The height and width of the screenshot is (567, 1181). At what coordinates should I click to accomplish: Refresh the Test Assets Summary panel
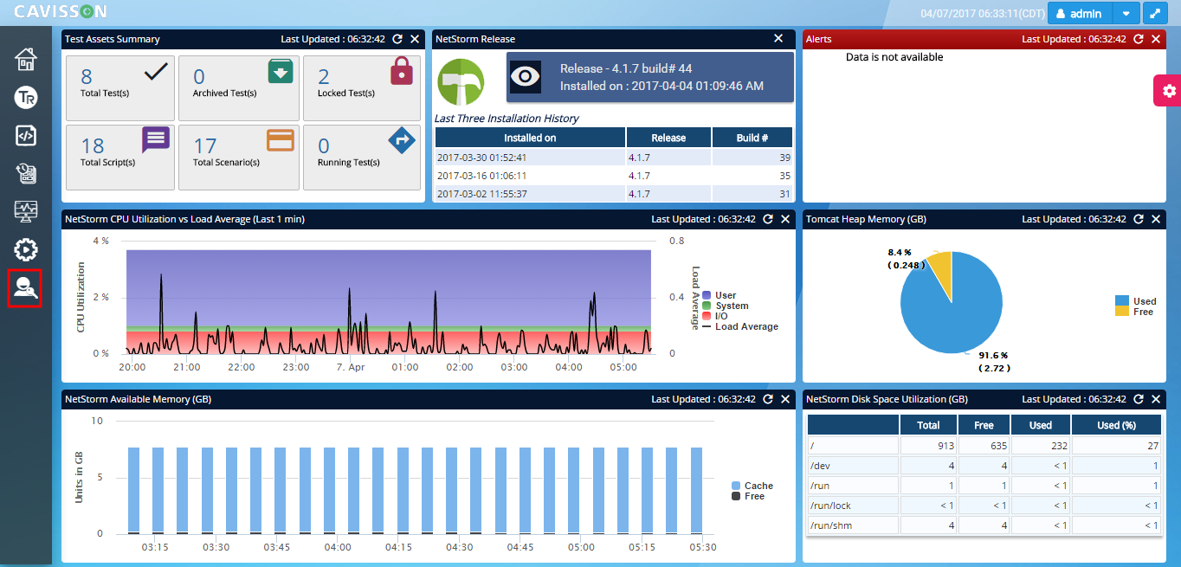click(x=397, y=39)
